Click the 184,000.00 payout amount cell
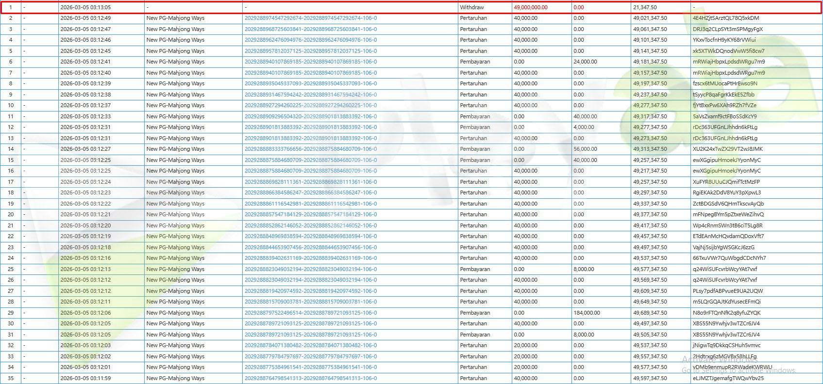 (x=587, y=313)
